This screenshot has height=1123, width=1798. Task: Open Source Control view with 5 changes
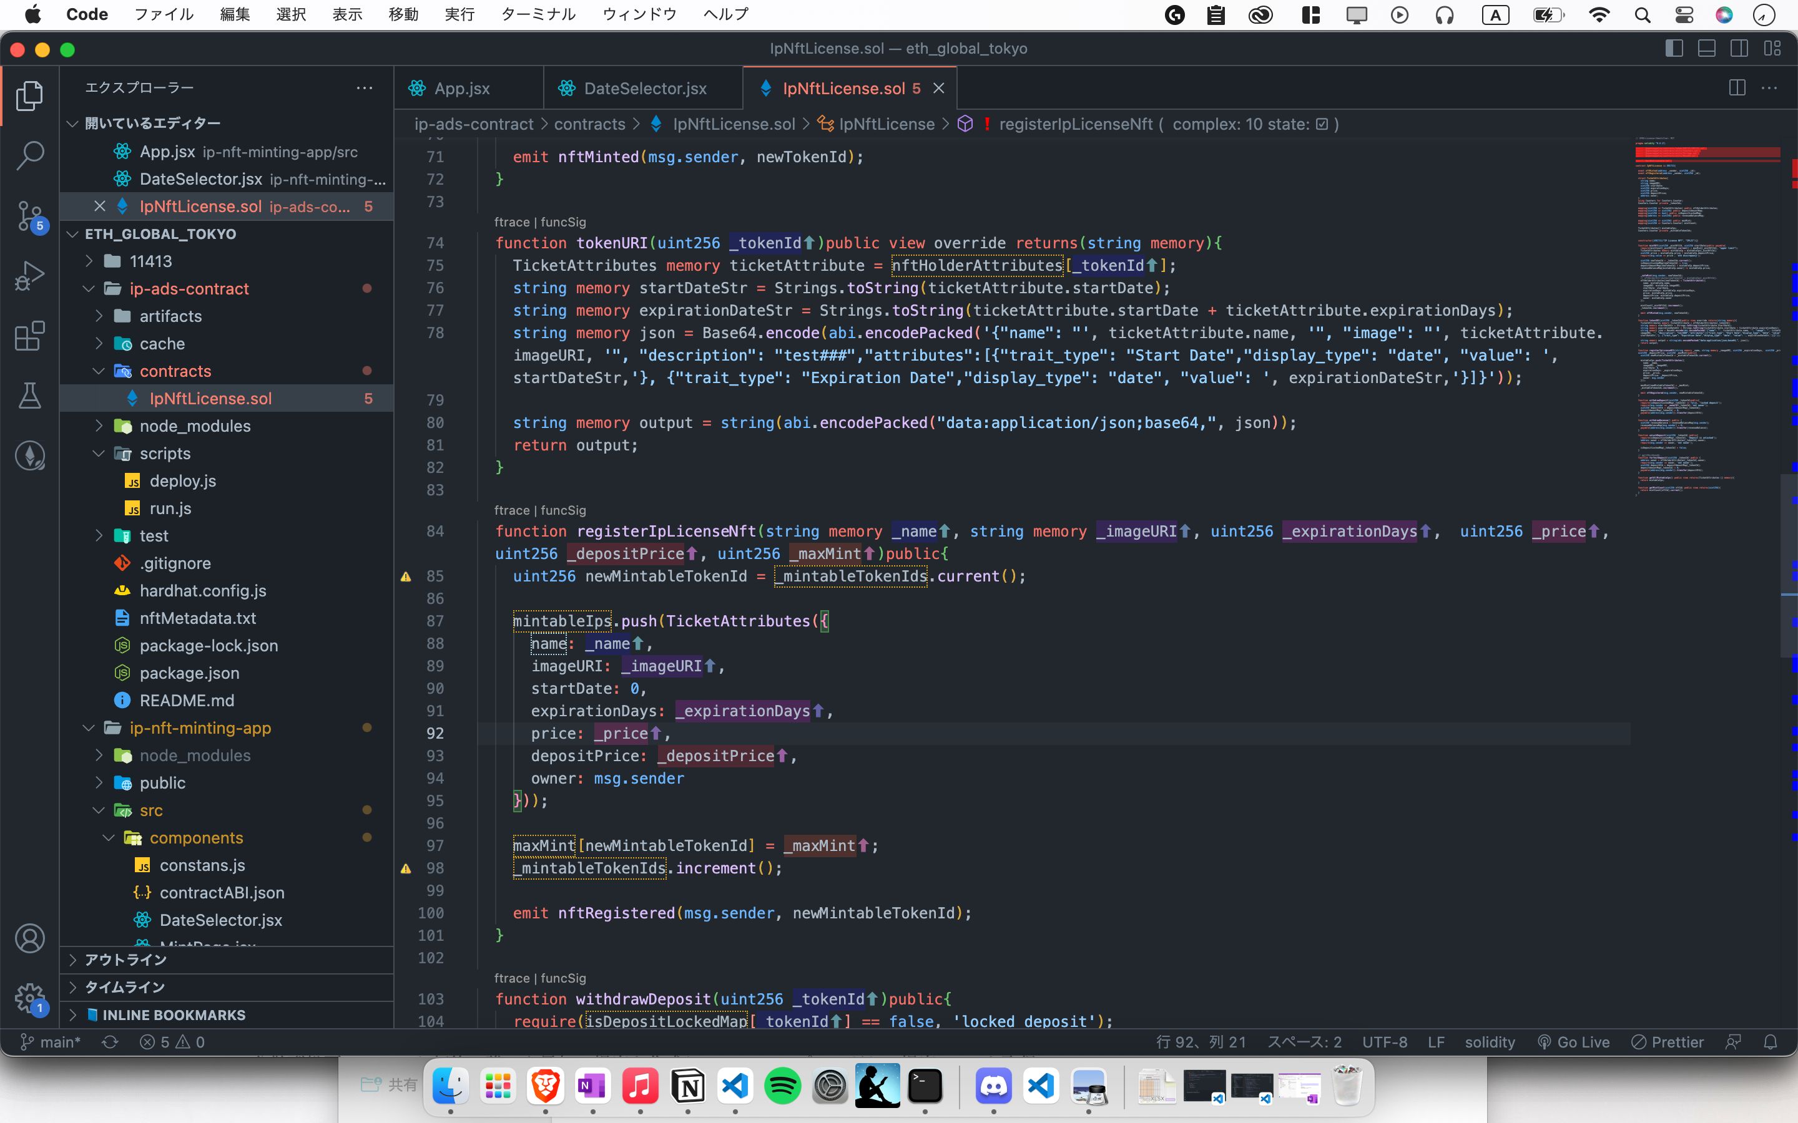coord(30,216)
